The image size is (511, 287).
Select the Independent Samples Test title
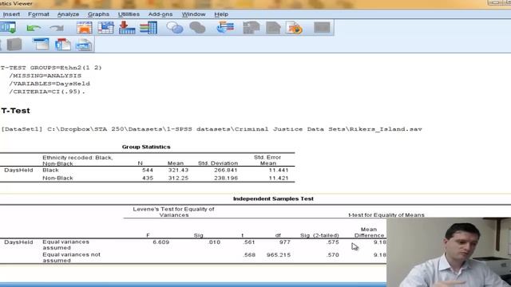tap(273, 199)
